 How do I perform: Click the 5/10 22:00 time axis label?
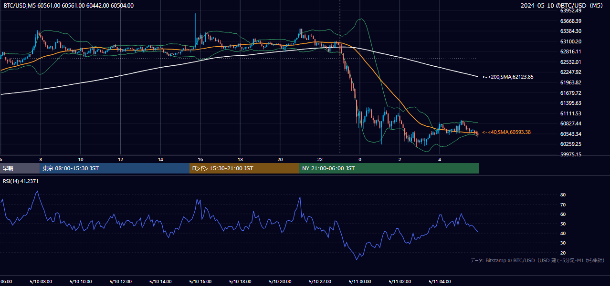(x=320, y=281)
